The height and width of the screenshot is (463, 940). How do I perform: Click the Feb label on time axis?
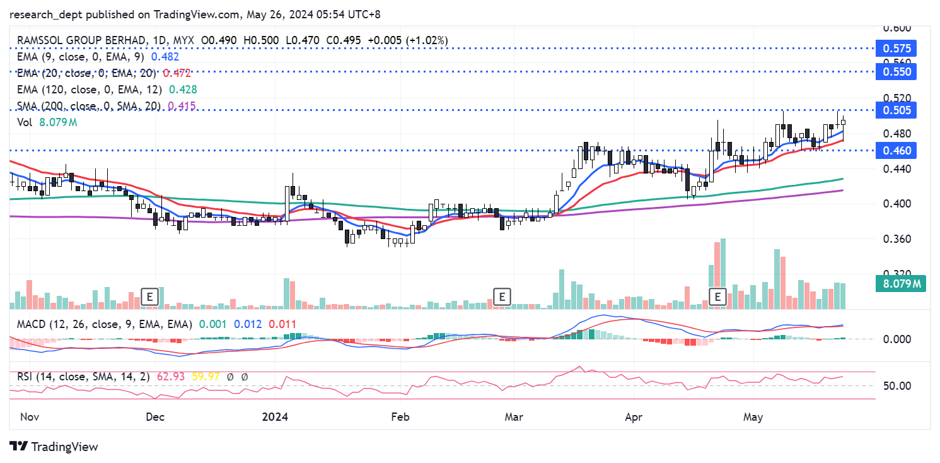click(x=400, y=417)
